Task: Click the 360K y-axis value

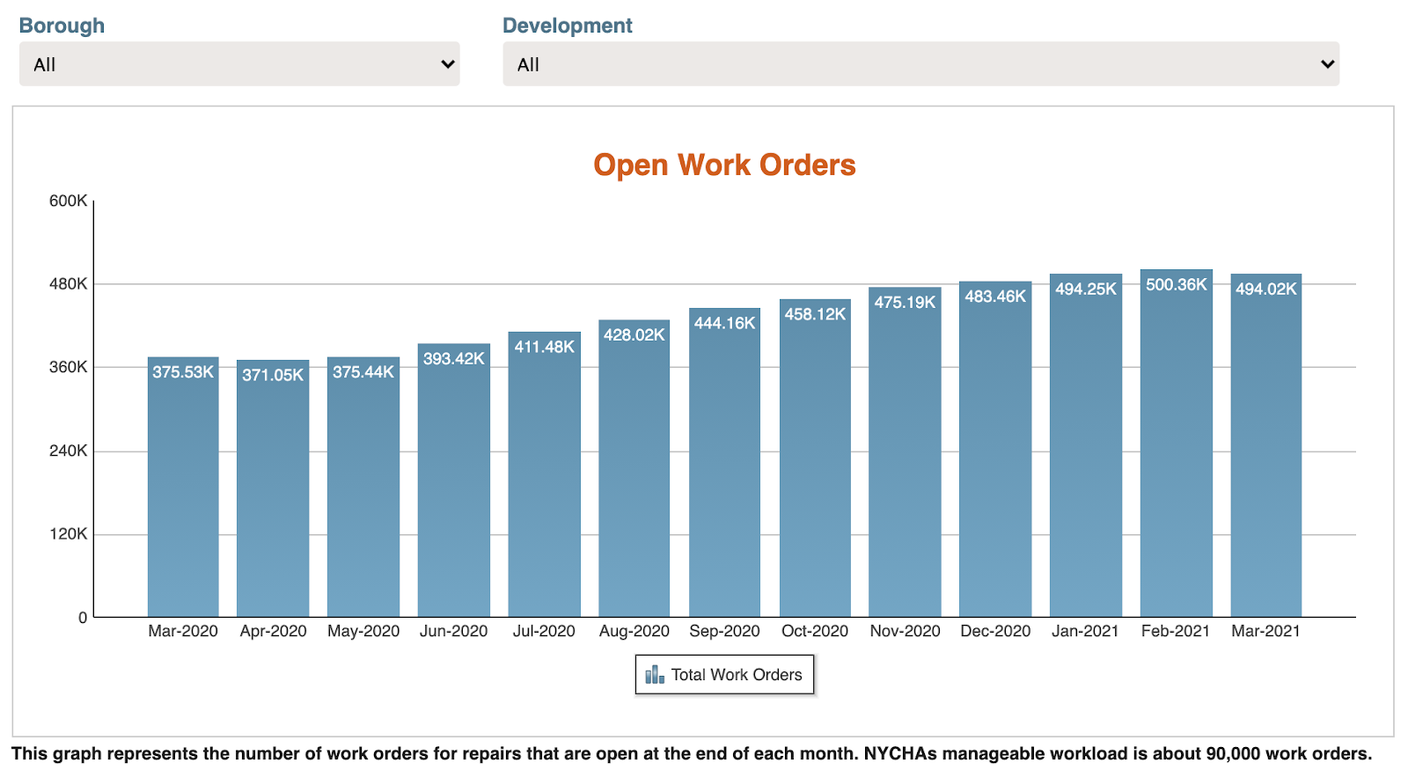Action: (x=68, y=367)
